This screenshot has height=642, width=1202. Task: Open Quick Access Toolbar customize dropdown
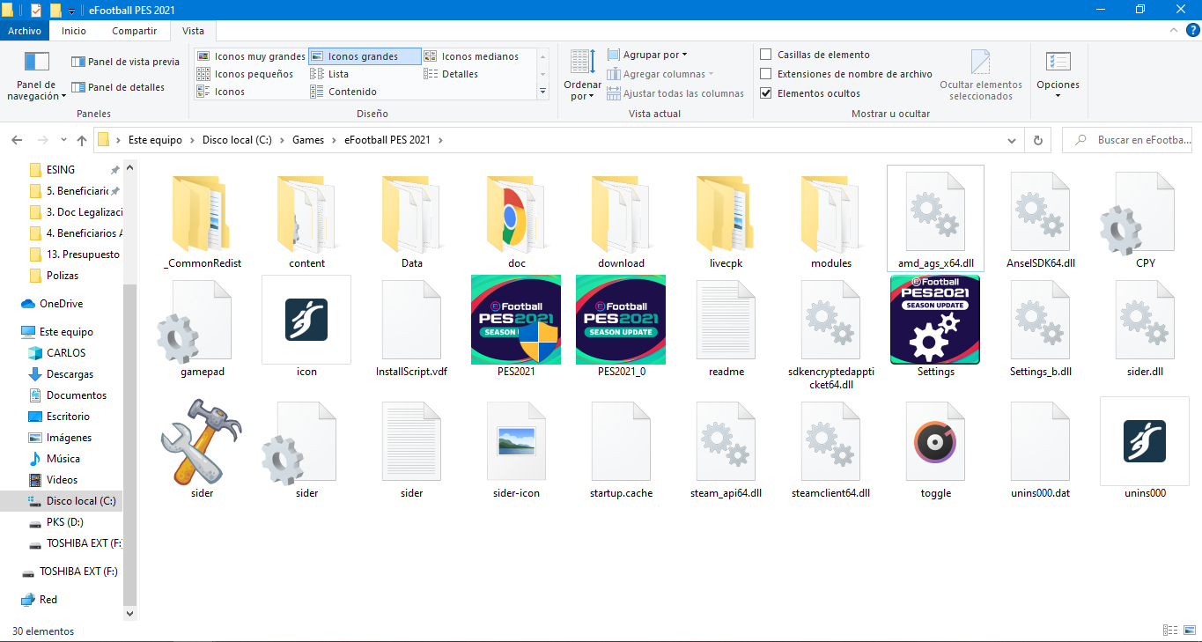click(72, 10)
